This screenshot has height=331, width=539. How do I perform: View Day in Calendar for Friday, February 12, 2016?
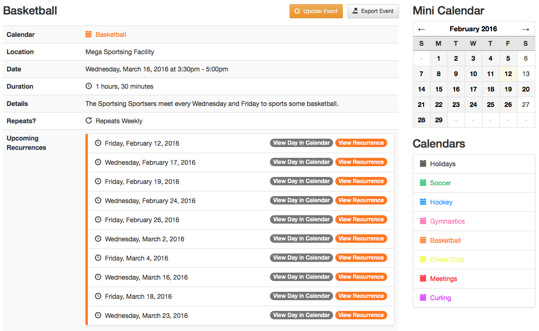(x=301, y=143)
